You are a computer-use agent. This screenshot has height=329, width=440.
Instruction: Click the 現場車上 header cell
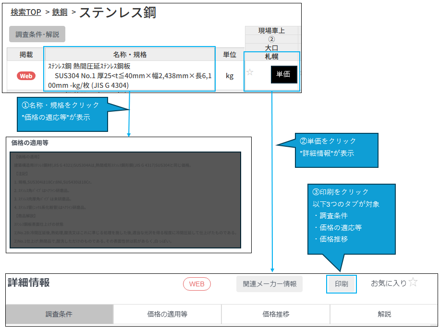coord(271,31)
